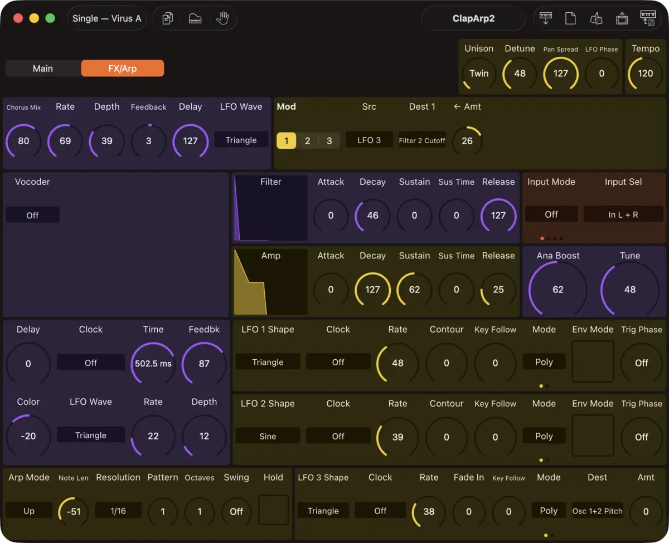Click the Input Mode Off button

point(551,214)
